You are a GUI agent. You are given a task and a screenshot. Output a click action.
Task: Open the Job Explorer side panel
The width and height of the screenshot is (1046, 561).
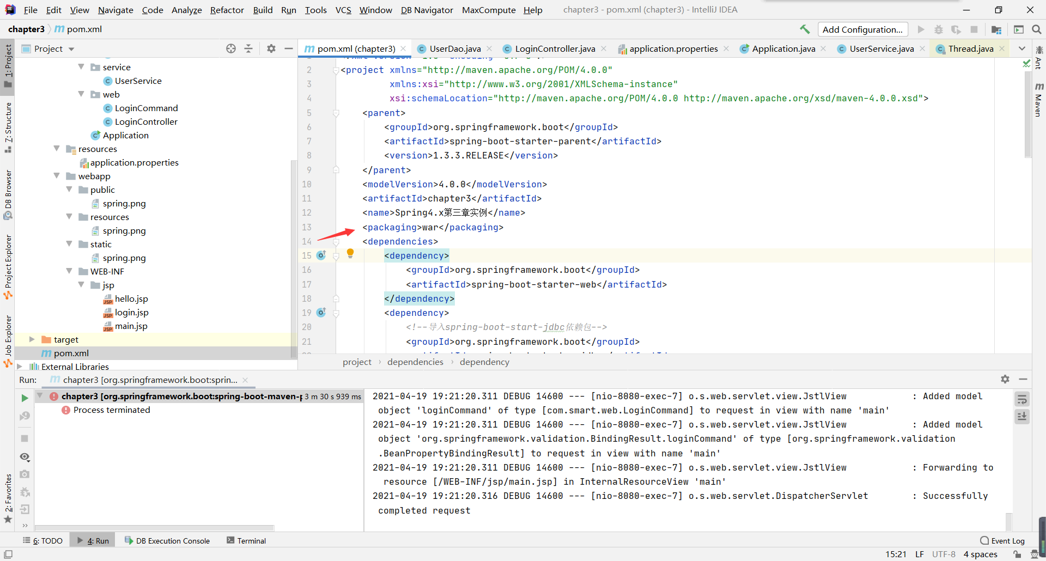tap(8, 341)
